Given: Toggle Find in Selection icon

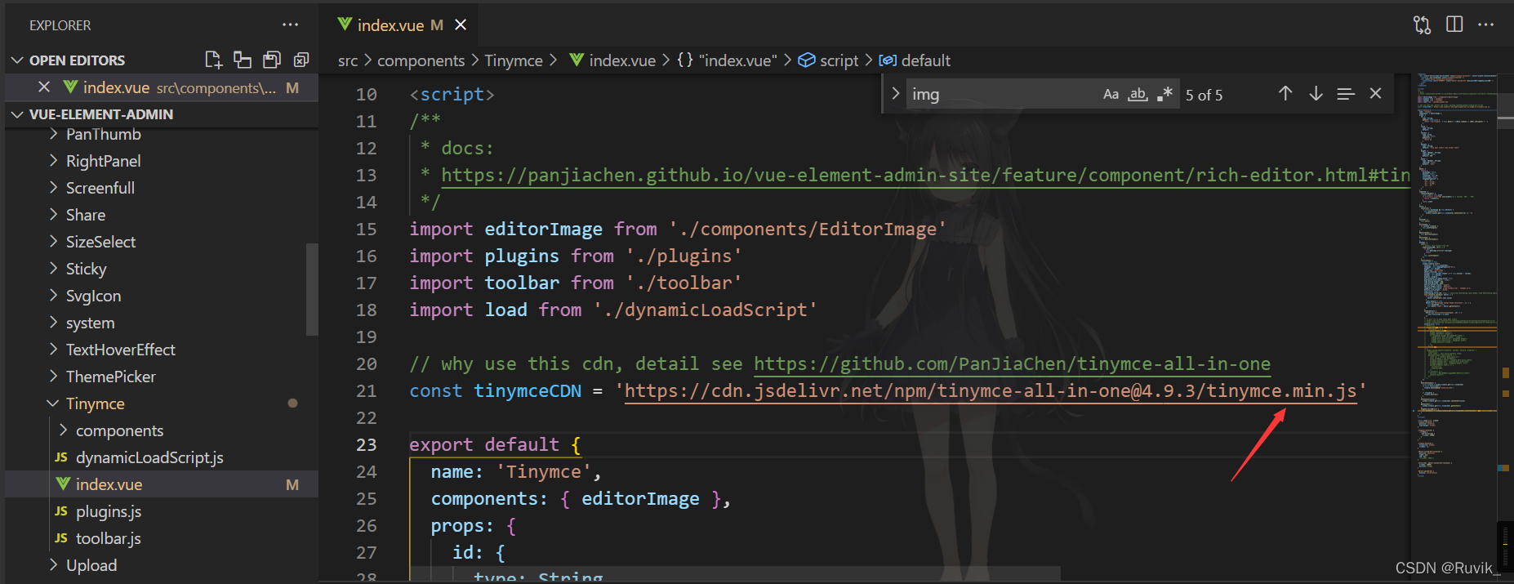Looking at the screenshot, I should point(1346,94).
